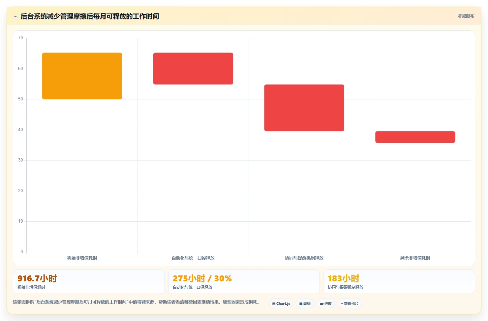The image size is (488, 321).
Task: Select the 数据卡片 tag
Action: [x=350, y=303]
